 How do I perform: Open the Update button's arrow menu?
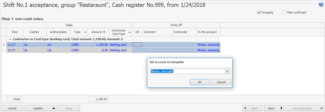click(54, 108)
